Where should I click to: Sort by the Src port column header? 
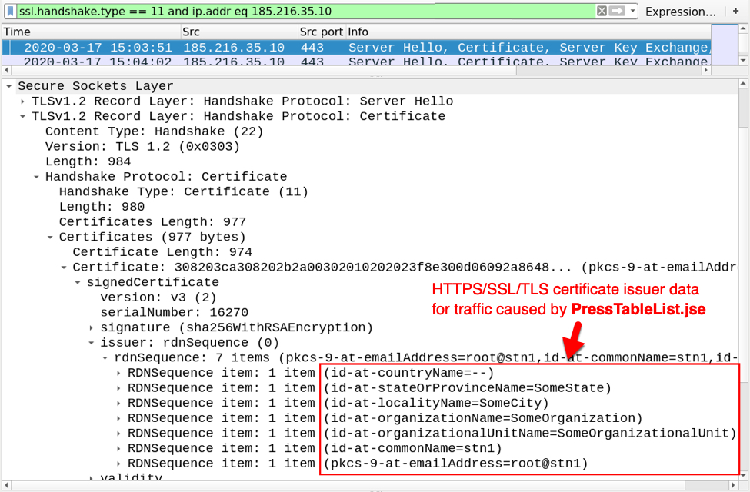[320, 32]
